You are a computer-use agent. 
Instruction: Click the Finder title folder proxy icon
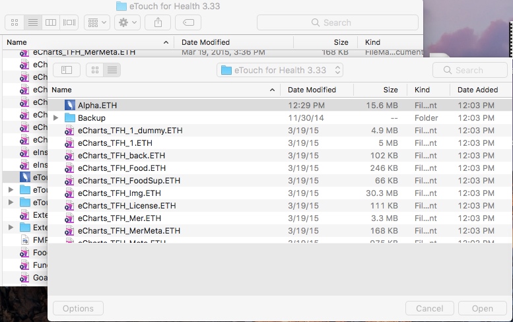[x=121, y=6]
